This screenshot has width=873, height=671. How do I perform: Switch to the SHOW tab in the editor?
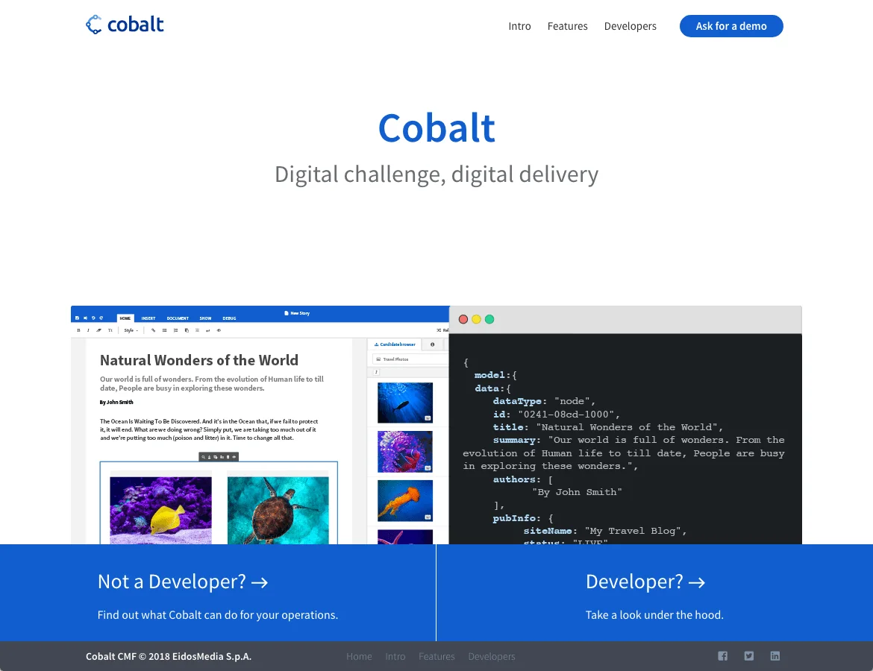tap(205, 318)
